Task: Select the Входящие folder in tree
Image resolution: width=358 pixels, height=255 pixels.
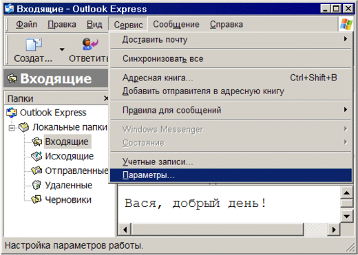Action: coord(67,142)
